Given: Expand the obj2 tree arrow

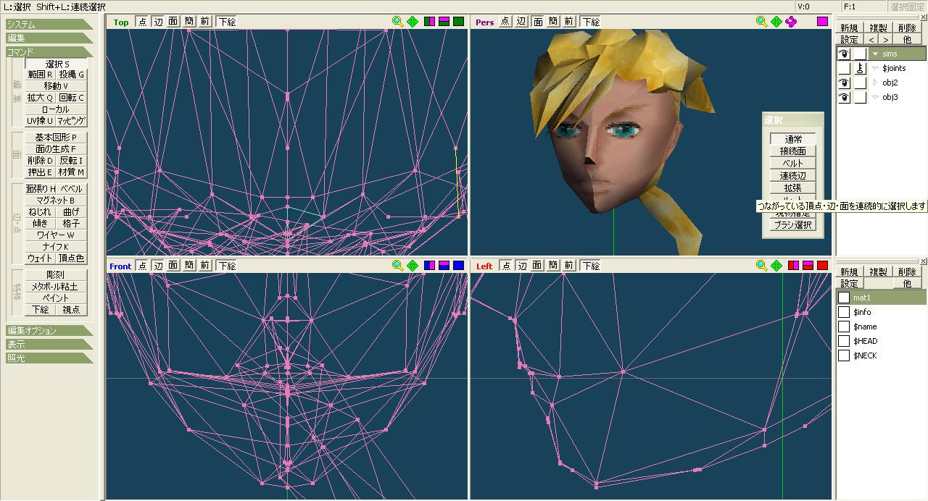Looking at the screenshot, I should pyautogui.click(x=875, y=83).
